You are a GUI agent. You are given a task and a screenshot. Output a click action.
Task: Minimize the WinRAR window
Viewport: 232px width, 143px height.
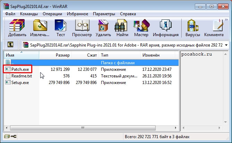200,7
